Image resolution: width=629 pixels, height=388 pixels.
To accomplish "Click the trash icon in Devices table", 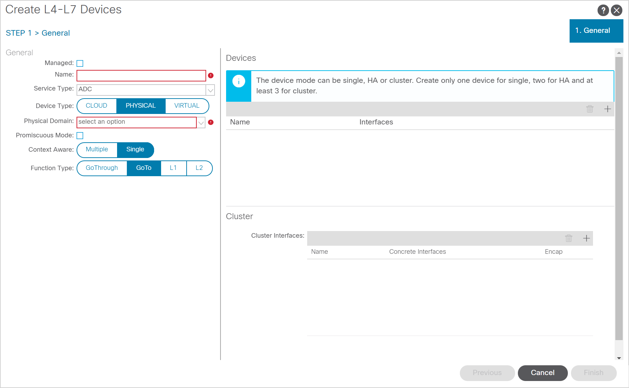I will click(590, 109).
